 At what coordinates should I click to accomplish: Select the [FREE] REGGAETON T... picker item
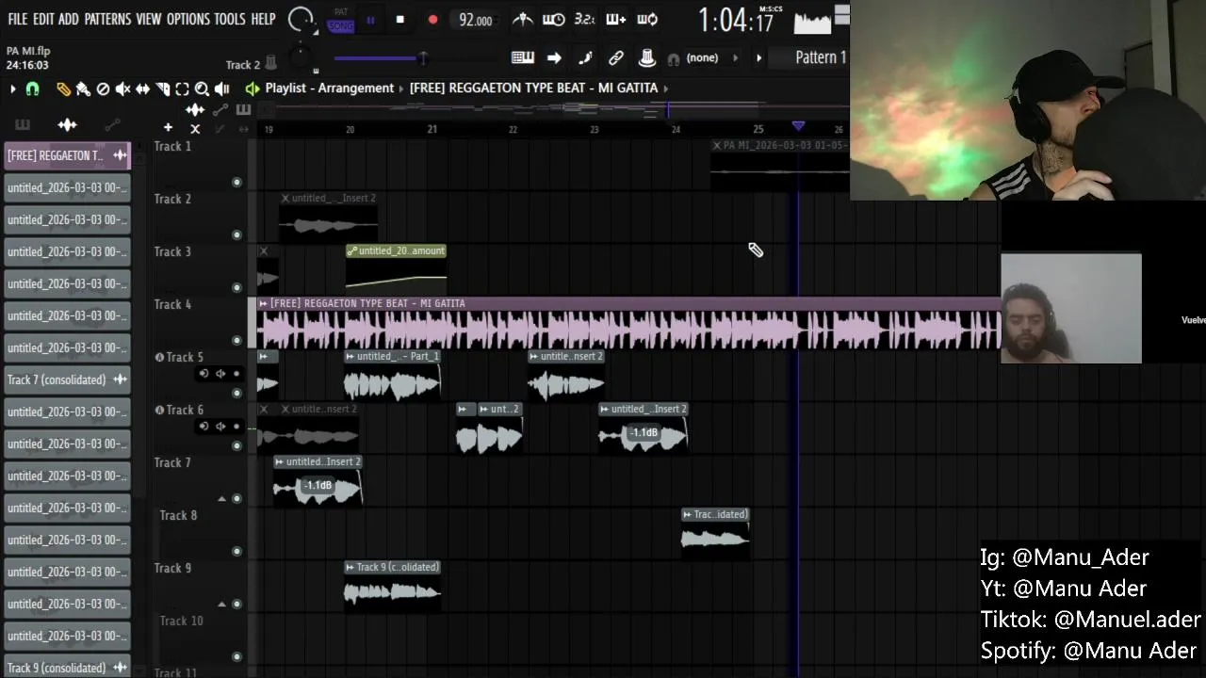click(67, 155)
